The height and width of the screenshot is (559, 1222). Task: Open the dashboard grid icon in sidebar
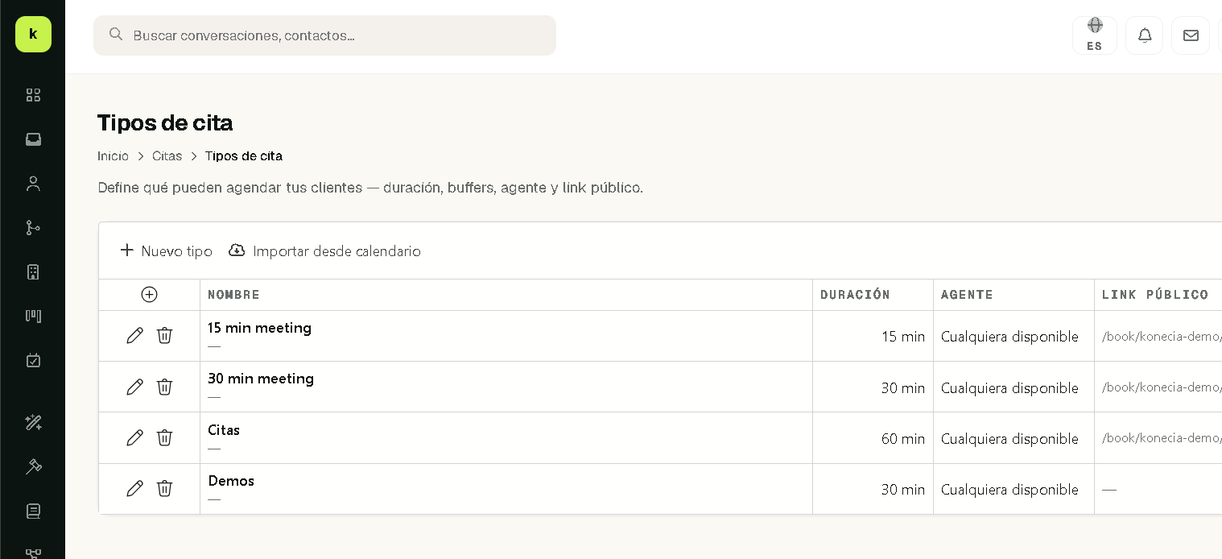pos(33,95)
